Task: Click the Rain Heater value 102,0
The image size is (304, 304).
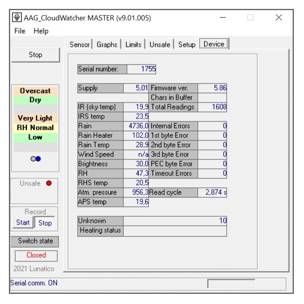Action: (136, 135)
